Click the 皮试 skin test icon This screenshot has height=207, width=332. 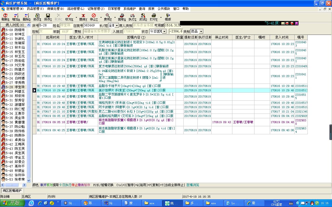(x=143, y=16)
